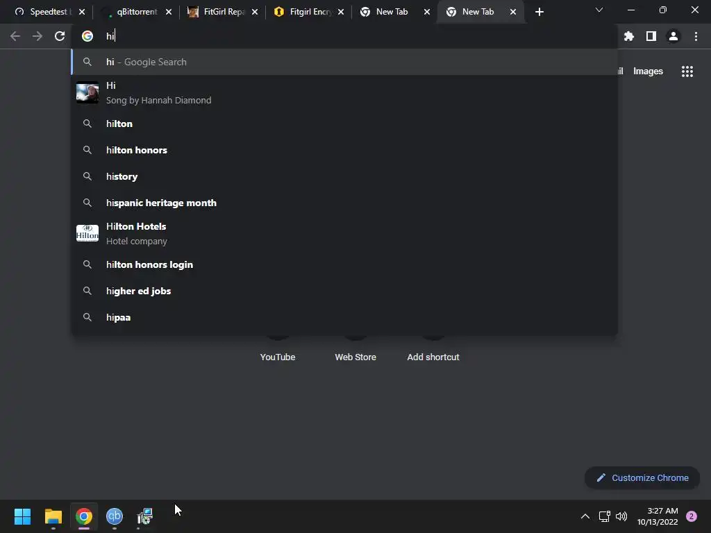Select 'hi - Google Search' suggestion
This screenshot has height=533, width=711.
(x=344, y=62)
